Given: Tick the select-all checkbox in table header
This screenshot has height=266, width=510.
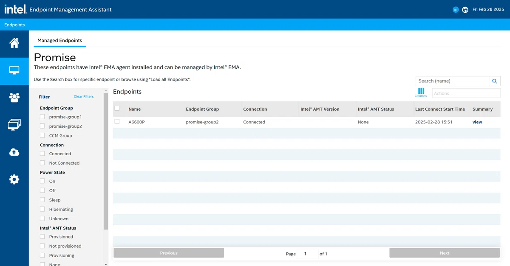Looking at the screenshot, I should click(117, 109).
